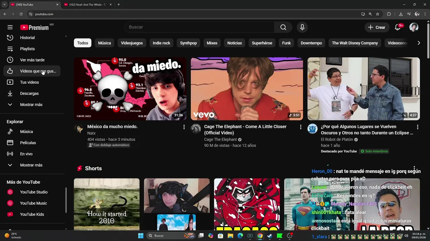The height and width of the screenshot is (241, 430).
Task: Open En vivo under Explorar
Action: click(x=32, y=154)
